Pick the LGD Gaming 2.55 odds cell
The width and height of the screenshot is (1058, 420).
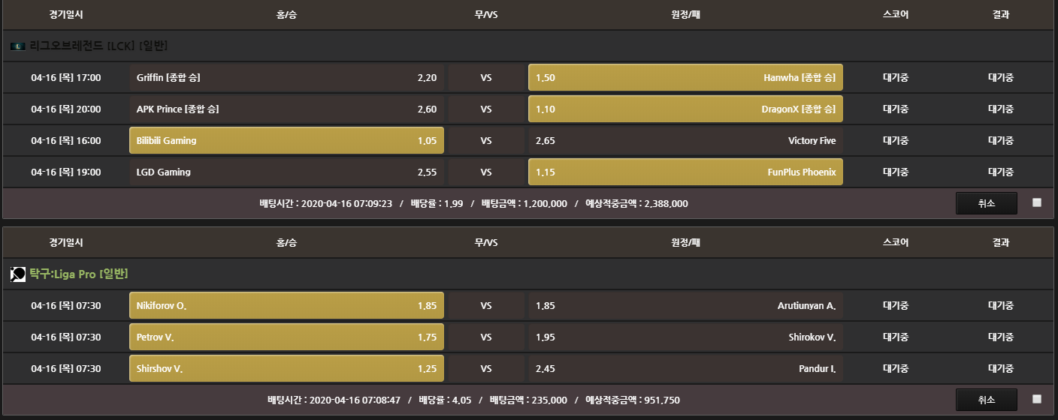click(x=286, y=172)
